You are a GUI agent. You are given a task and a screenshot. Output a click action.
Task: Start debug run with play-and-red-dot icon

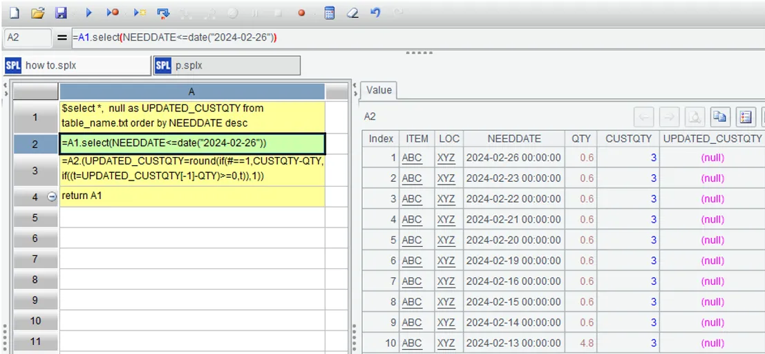(113, 13)
